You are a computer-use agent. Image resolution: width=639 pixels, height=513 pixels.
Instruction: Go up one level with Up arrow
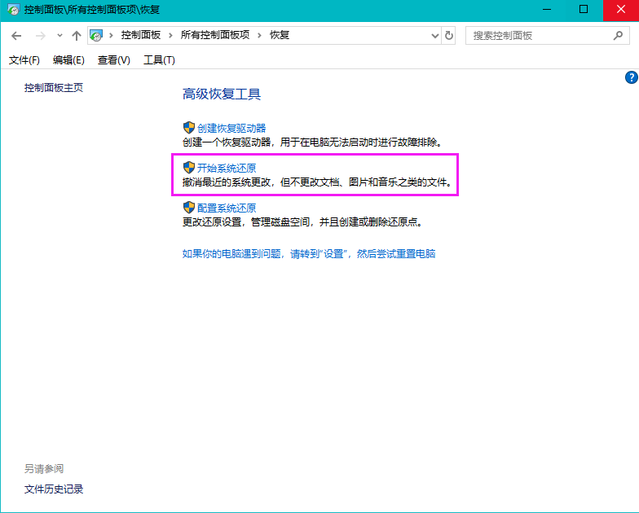[77, 36]
